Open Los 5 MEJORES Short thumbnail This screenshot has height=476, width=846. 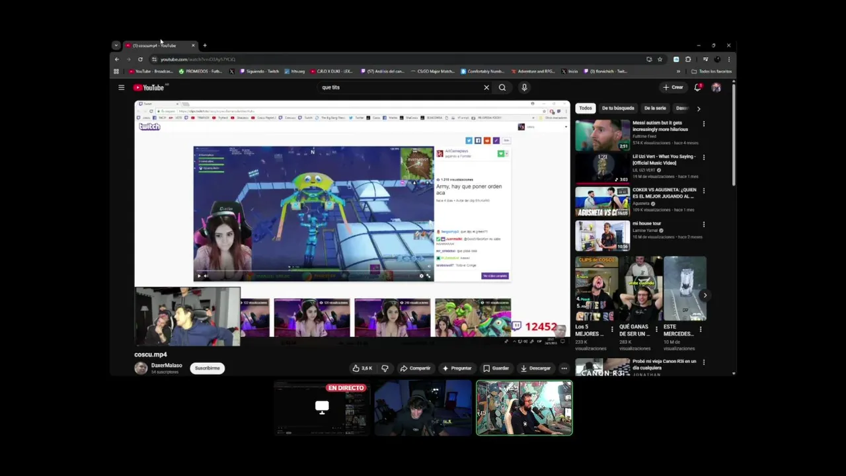tap(596, 289)
